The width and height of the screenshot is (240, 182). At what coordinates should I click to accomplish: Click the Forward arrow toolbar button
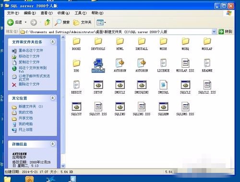click(34, 23)
